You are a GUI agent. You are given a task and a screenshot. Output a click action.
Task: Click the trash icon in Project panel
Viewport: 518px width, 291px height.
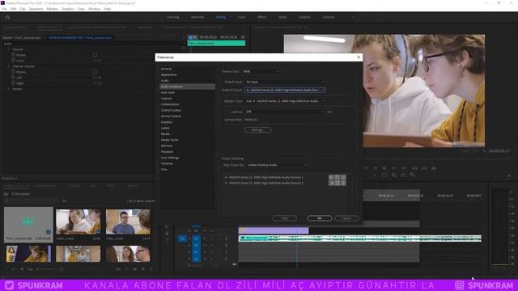(x=151, y=269)
